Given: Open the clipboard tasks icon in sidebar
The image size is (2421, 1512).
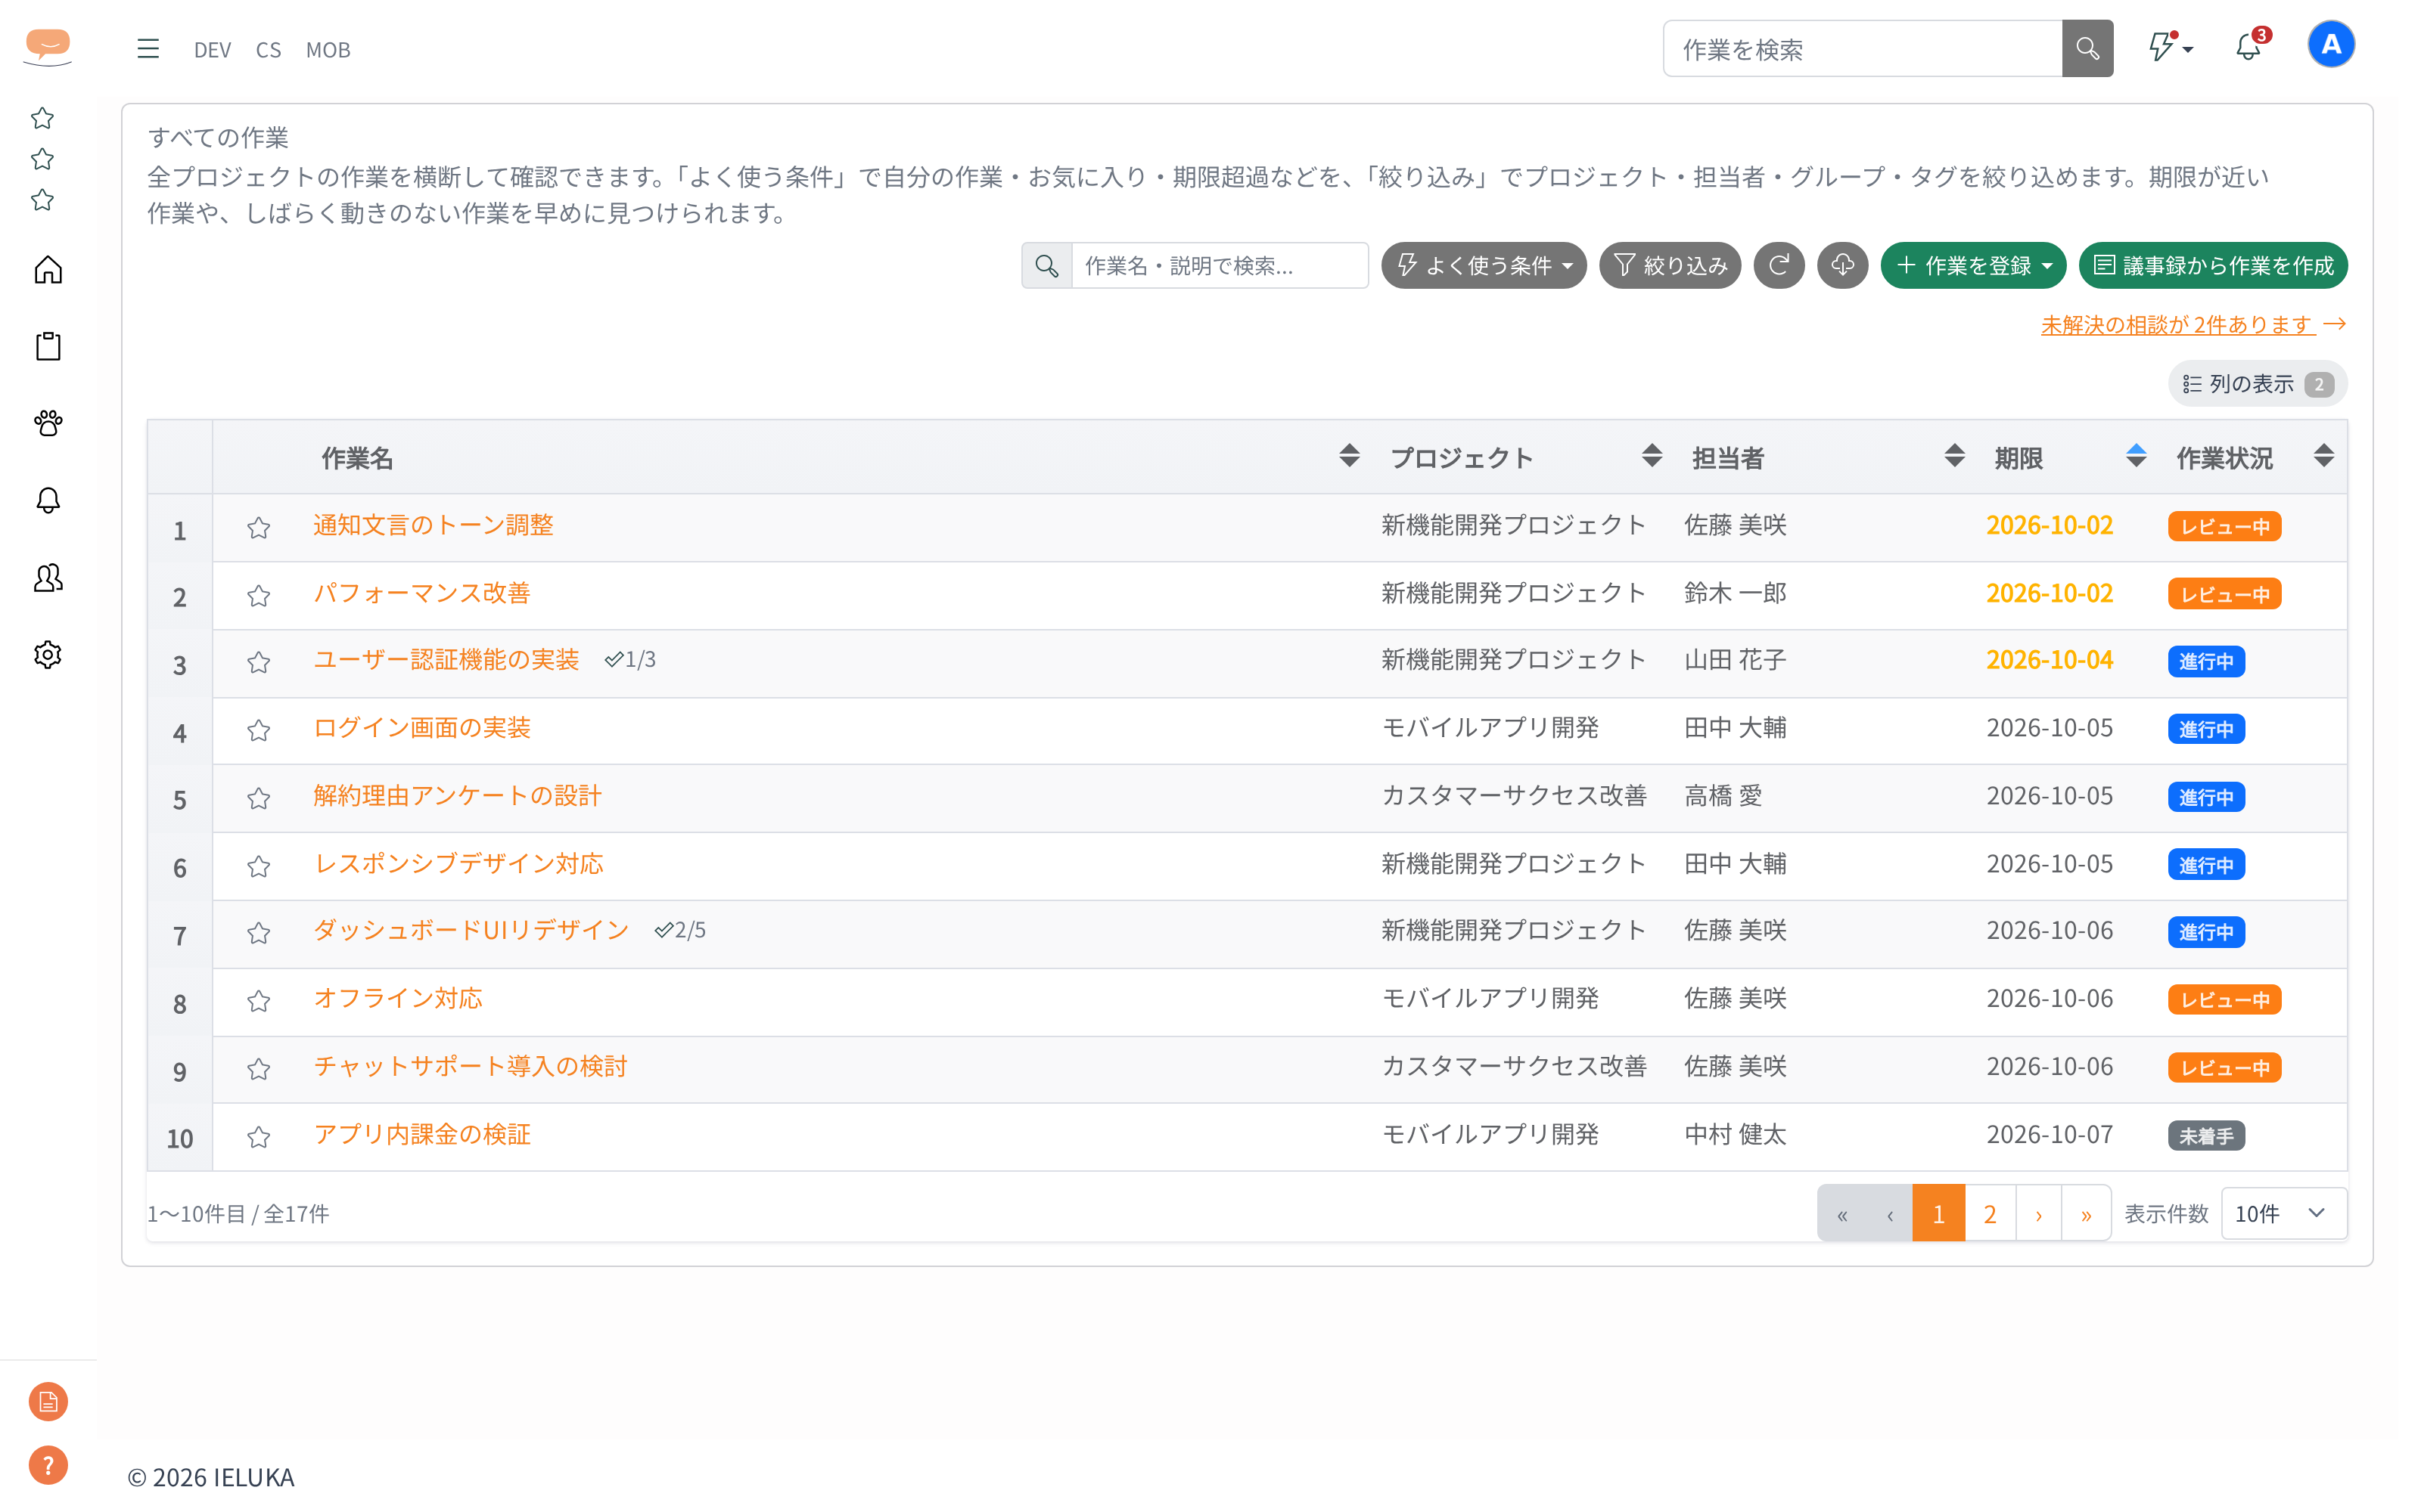Looking at the screenshot, I should click(48, 346).
